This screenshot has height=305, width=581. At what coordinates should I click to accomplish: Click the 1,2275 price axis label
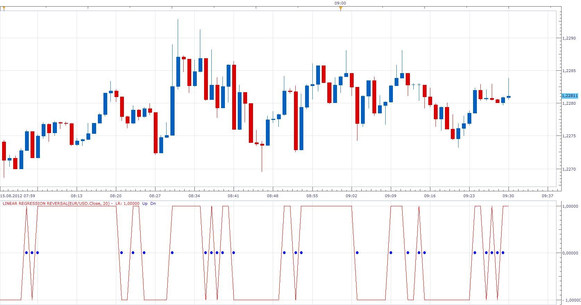[x=569, y=136]
